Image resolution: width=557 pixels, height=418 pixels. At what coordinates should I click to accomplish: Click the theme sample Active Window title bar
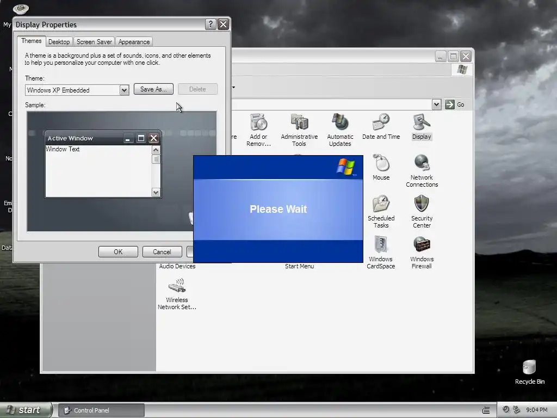coord(103,138)
